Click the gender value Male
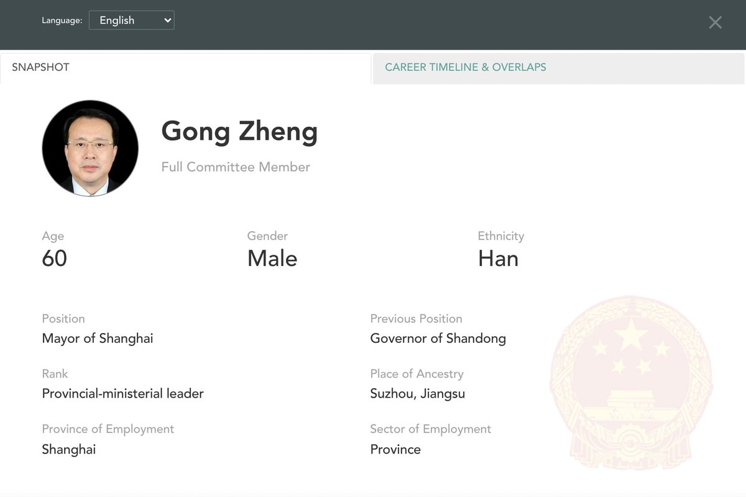Viewport: 746px width, 497px height. click(x=272, y=258)
